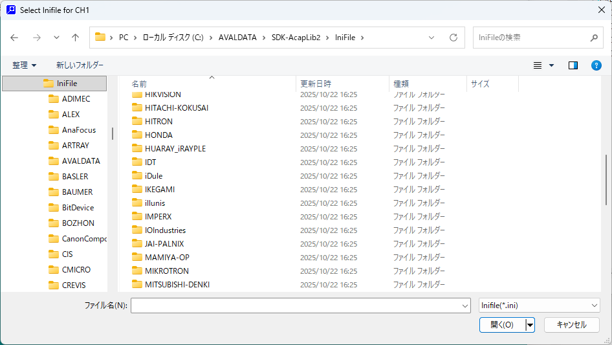This screenshot has width=612, height=345.
Task: Open the Inifile(*.ini) file type dropdown
Action: [540, 306]
